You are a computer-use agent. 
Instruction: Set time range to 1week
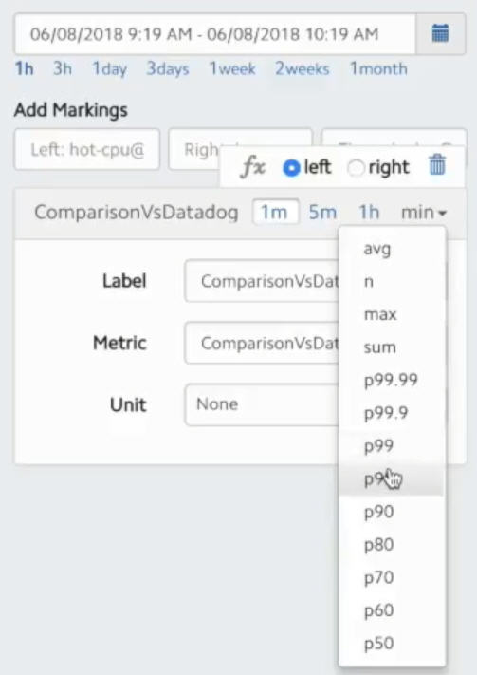point(232,68)
